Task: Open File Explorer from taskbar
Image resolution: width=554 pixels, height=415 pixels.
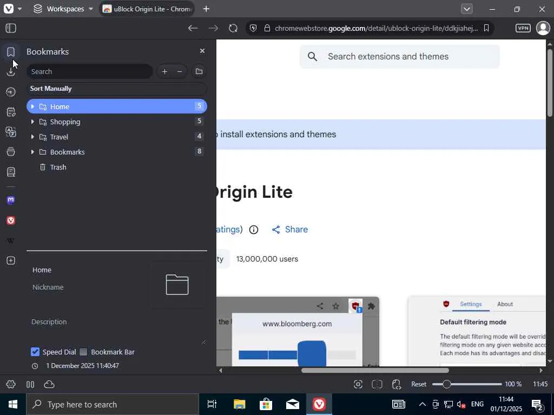Action: [239, 404]
